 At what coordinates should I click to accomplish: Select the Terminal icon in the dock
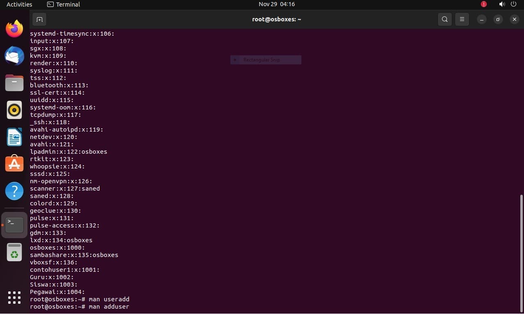(x=14, y=225)
